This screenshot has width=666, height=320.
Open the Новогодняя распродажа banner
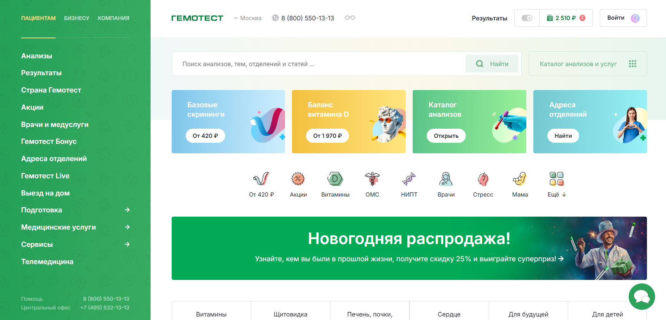click(409, 248)
